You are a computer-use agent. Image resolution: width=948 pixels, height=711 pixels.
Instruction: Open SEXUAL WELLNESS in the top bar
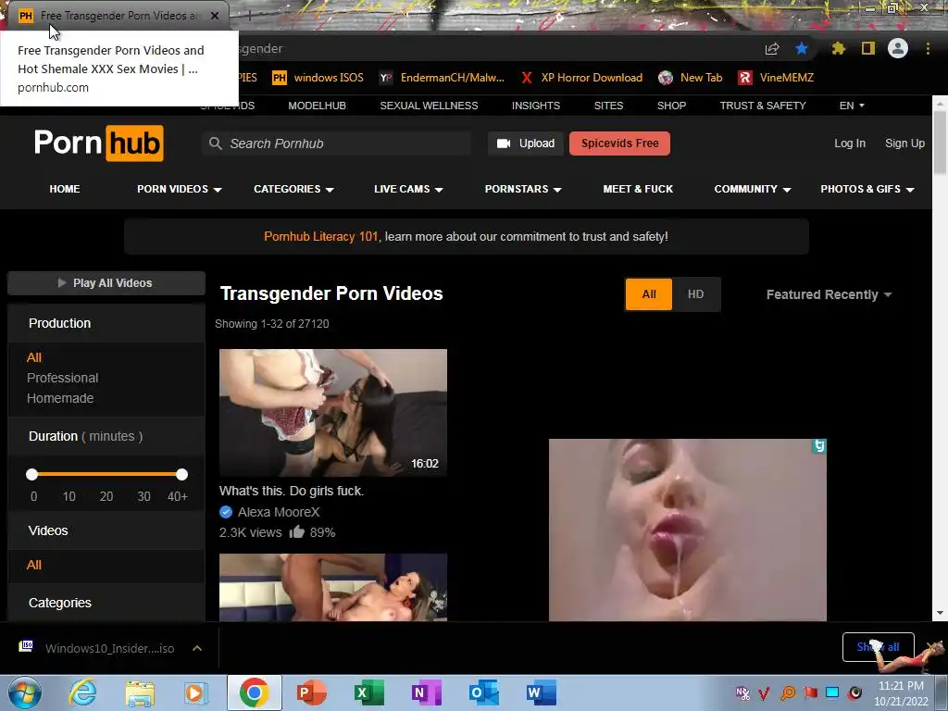pos(429,106)
